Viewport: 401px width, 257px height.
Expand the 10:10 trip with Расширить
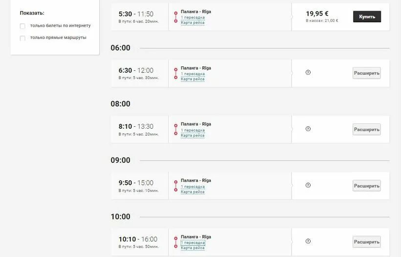point(366,242)
